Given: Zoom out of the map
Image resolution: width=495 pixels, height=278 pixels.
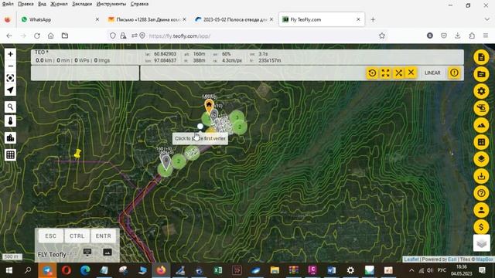Looking at the screenshot, I should 10,66.
